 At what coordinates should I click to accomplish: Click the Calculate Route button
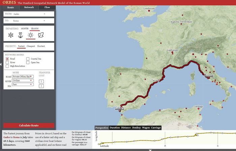pyautogui.click(x=29, y=125)
